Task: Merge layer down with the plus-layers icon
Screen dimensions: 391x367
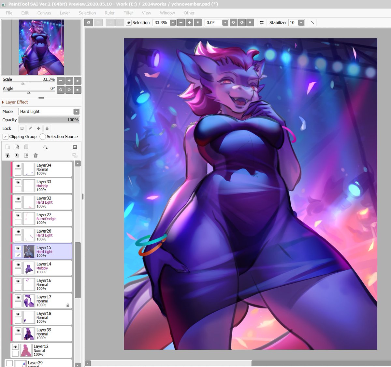Action: point(17,156)
